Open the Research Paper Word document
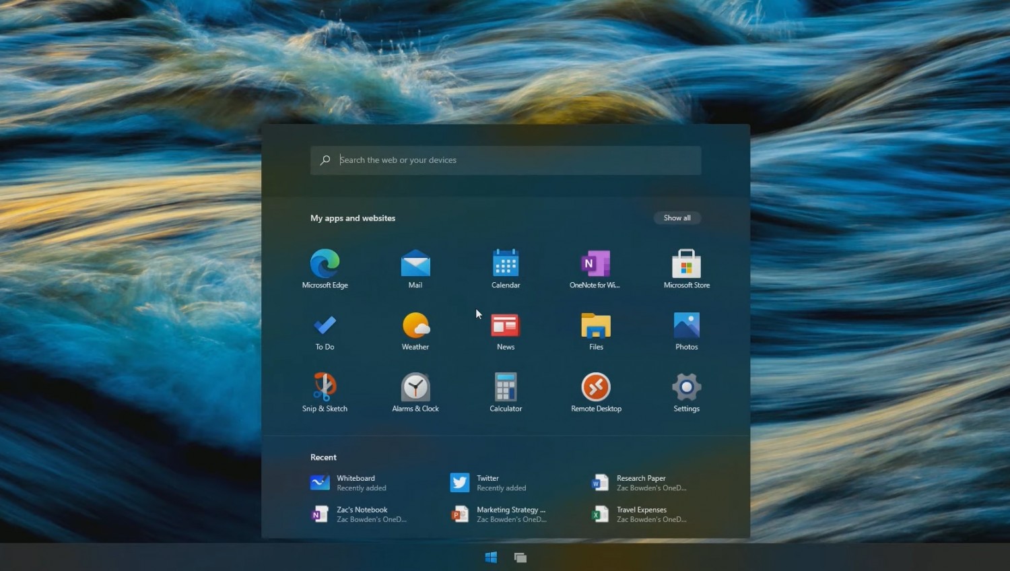 pos(639,483)
